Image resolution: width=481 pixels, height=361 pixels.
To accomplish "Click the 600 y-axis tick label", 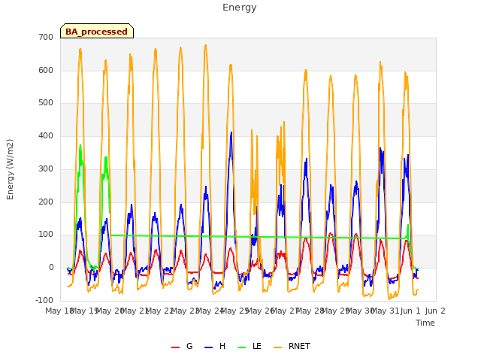I will [46, 70].
